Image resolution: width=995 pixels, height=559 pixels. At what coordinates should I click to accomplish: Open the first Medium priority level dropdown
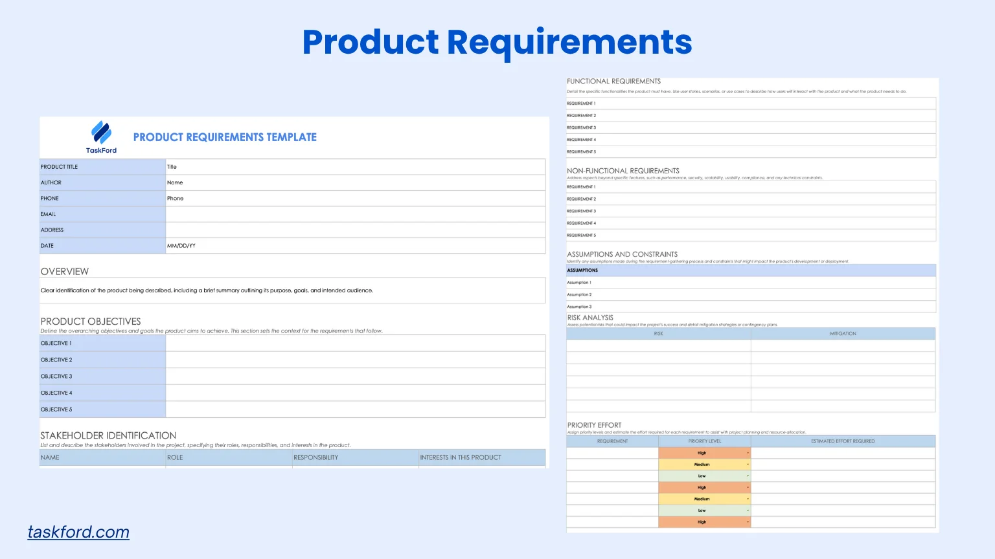tap(748, 465)
